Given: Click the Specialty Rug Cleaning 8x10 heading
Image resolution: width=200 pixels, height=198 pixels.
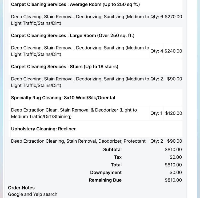Looking at the screenshot, I should (x=63, y=98).
